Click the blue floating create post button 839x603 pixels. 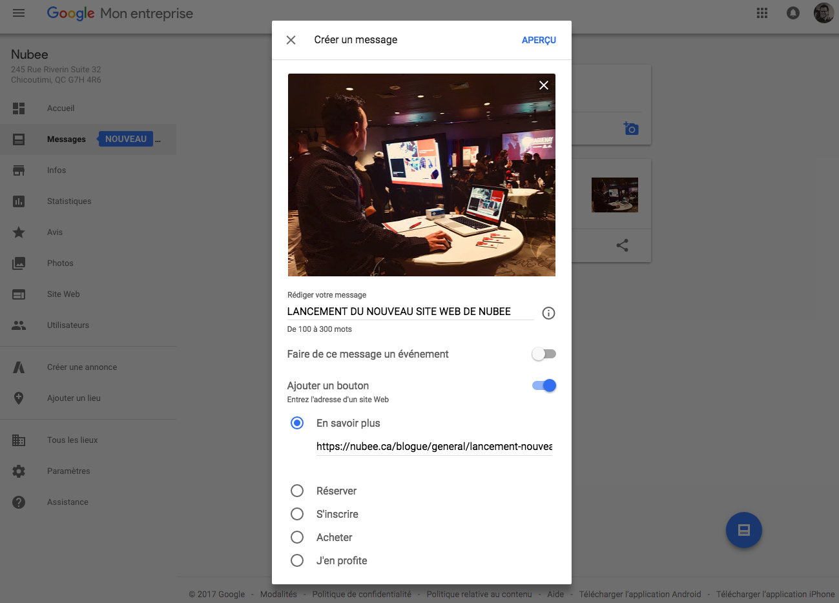pyautogui.click(x=744, y=530)
